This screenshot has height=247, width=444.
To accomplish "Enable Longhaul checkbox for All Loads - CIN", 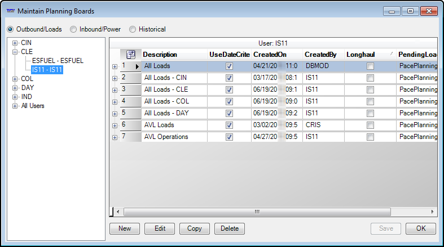I will 370,78.
